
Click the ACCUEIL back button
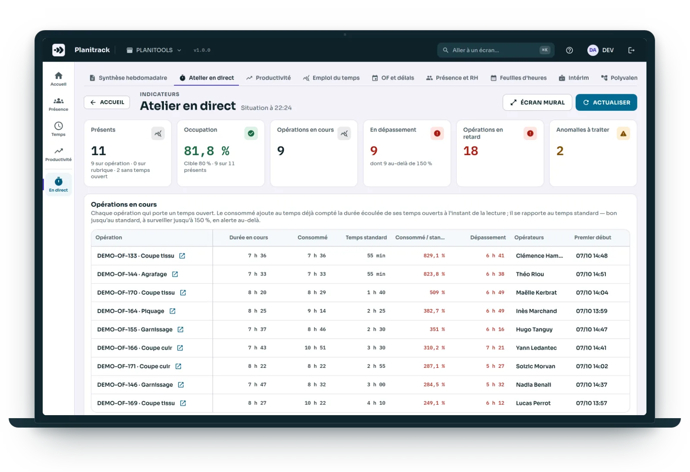pyautogui.click(x=107, y=102)
